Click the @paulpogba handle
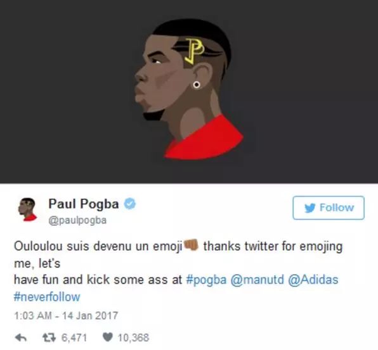This screenshot has height=350, width=378. [77, 220]
